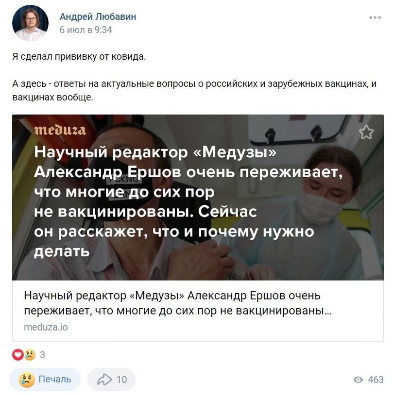Click the sad emoji inside the Печаль button
The image size is (395, 395).
tap(27, 379)
